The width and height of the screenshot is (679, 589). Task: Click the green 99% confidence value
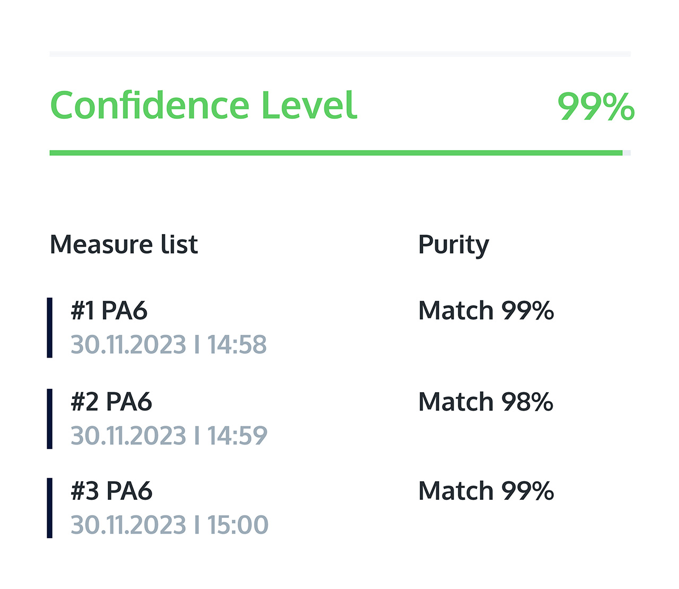(x=595, y=106)
